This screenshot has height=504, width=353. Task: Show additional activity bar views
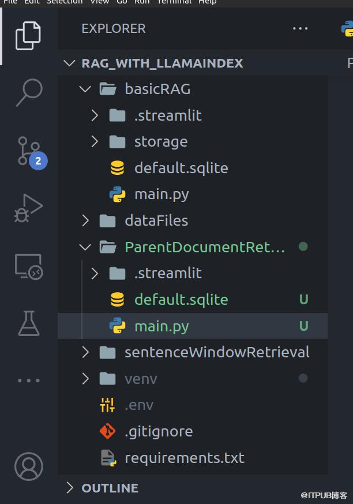28,380
